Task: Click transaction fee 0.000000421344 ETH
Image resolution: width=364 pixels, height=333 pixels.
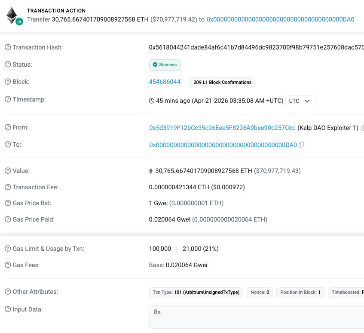Action: (179, 187)
